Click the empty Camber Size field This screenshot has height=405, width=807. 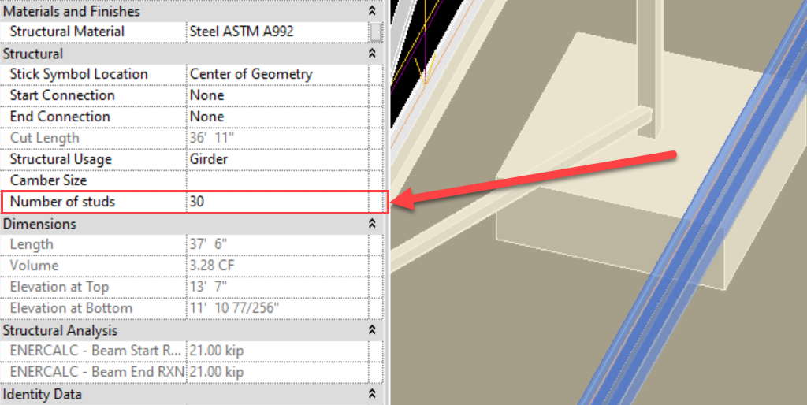[x=276, y=180]
